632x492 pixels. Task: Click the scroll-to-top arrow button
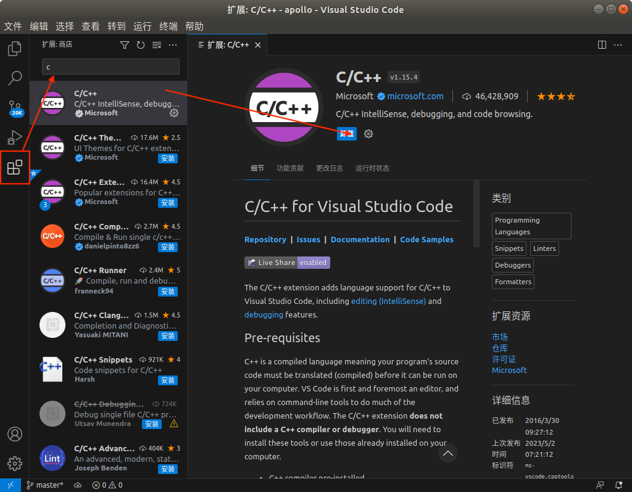[x=448, y=453]
